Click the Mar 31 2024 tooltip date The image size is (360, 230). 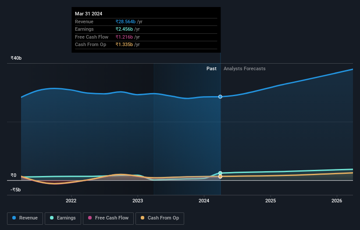tap(89, 14)
